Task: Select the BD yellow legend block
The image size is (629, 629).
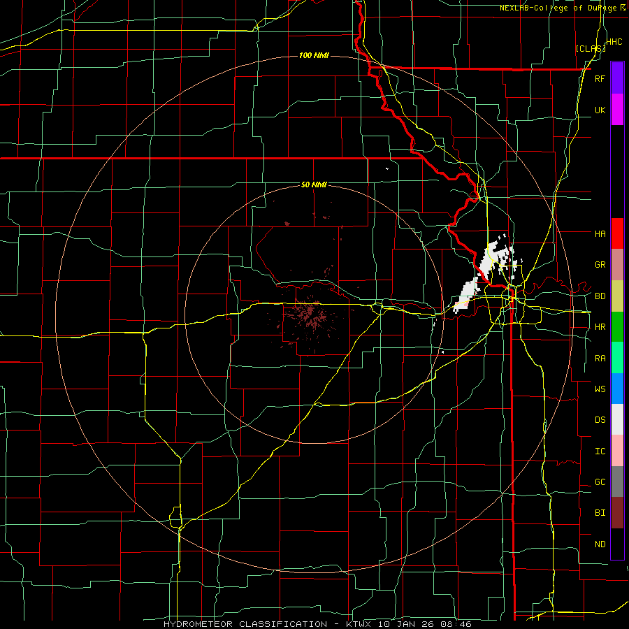Action: point(617,296)
